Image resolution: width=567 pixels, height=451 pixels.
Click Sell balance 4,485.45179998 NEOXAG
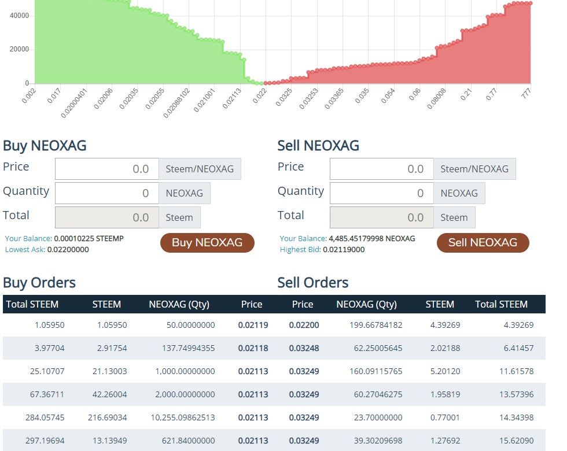coord(371,238)
